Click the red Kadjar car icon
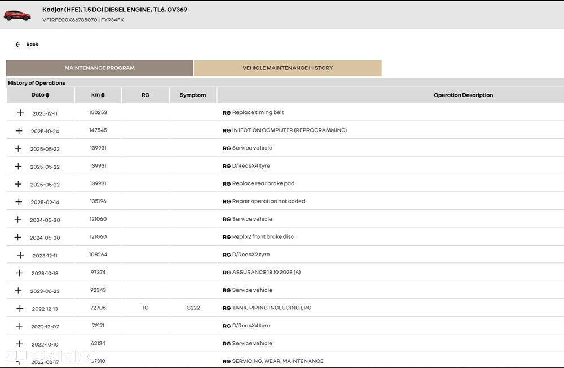 tap(17, 15)
